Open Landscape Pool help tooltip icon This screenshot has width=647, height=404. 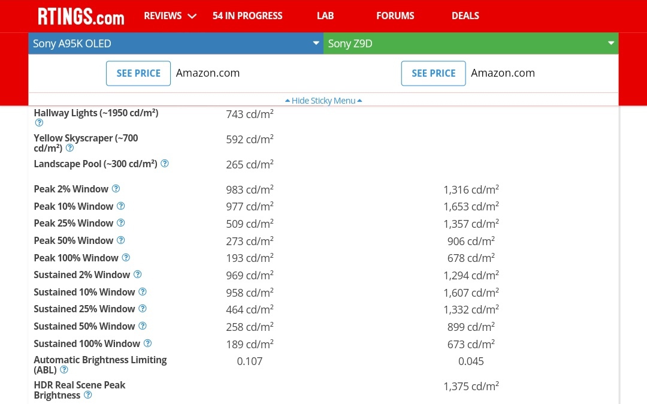[165, 164]
